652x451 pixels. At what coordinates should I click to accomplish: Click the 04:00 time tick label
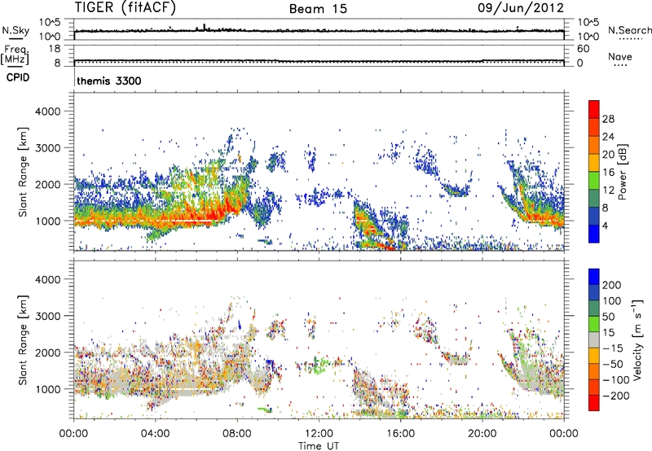click(x=156, y=434)
